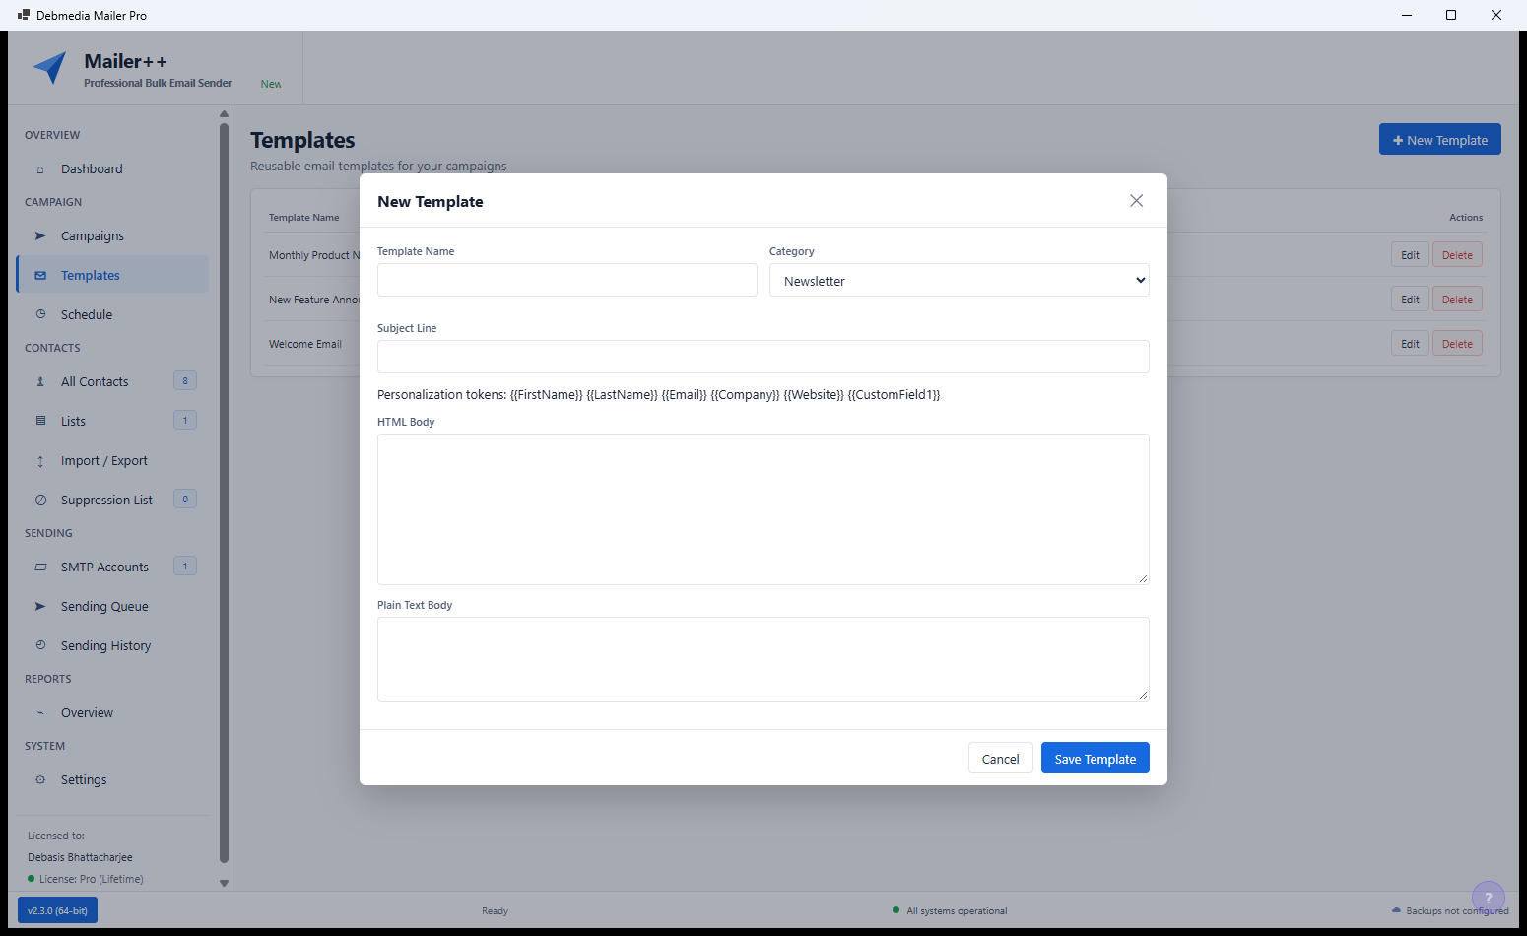The image size is (1527, 936).
Task: Click the Settings gear icon in sidebar
Action: click(40, 780)
